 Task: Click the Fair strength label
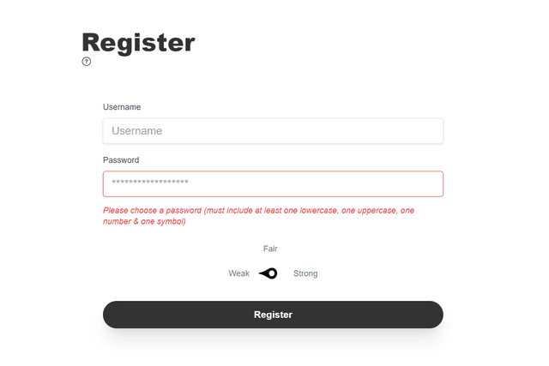click(270, 249)
